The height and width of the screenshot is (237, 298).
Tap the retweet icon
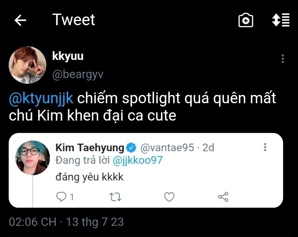pyautogui.click(x=115, y=197)
